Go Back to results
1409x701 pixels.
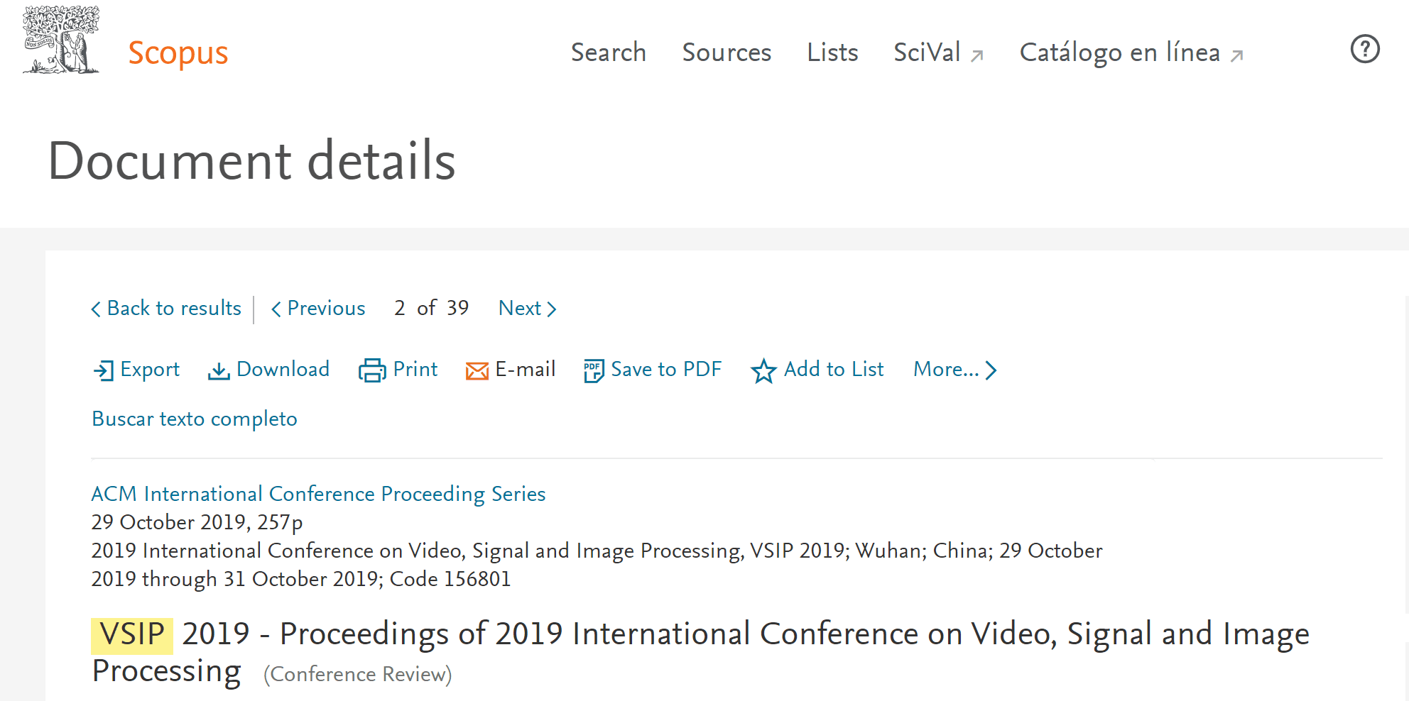174,308
